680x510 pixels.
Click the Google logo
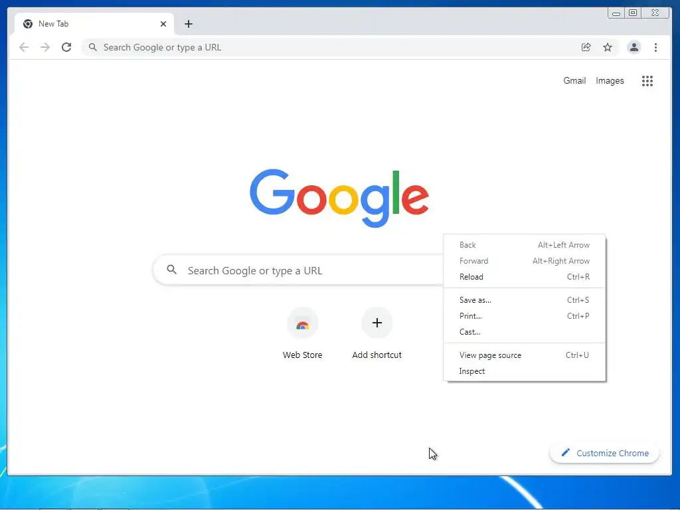(x=339, y=198)
